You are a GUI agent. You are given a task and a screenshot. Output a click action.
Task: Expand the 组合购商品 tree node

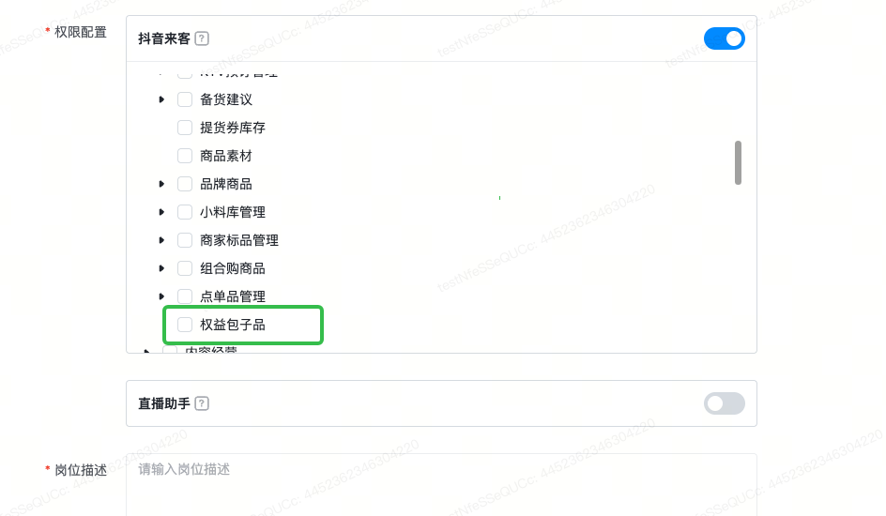tap(162, 268)
